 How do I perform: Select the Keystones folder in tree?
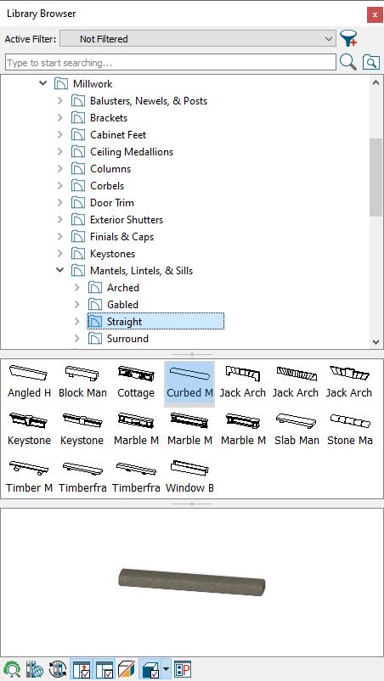click(x=112, y=254)
